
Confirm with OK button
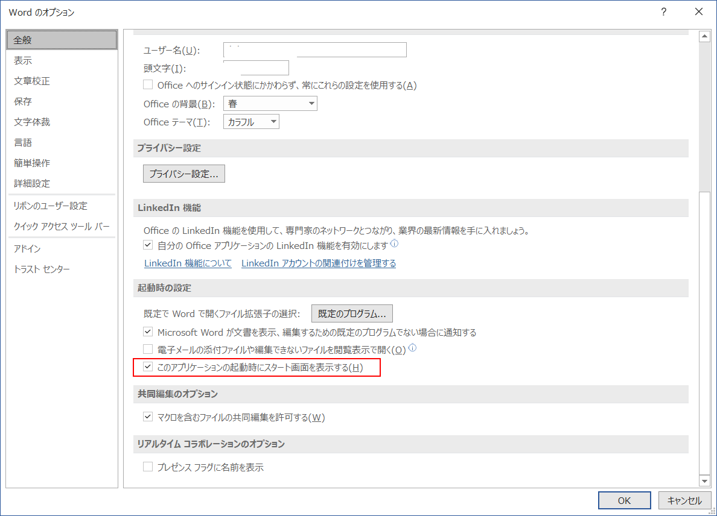[624, 500]
